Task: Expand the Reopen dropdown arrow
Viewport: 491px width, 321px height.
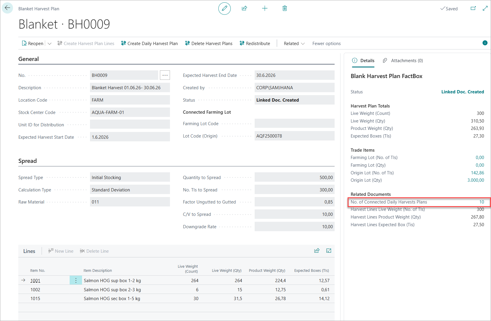Action: (50, 43)
